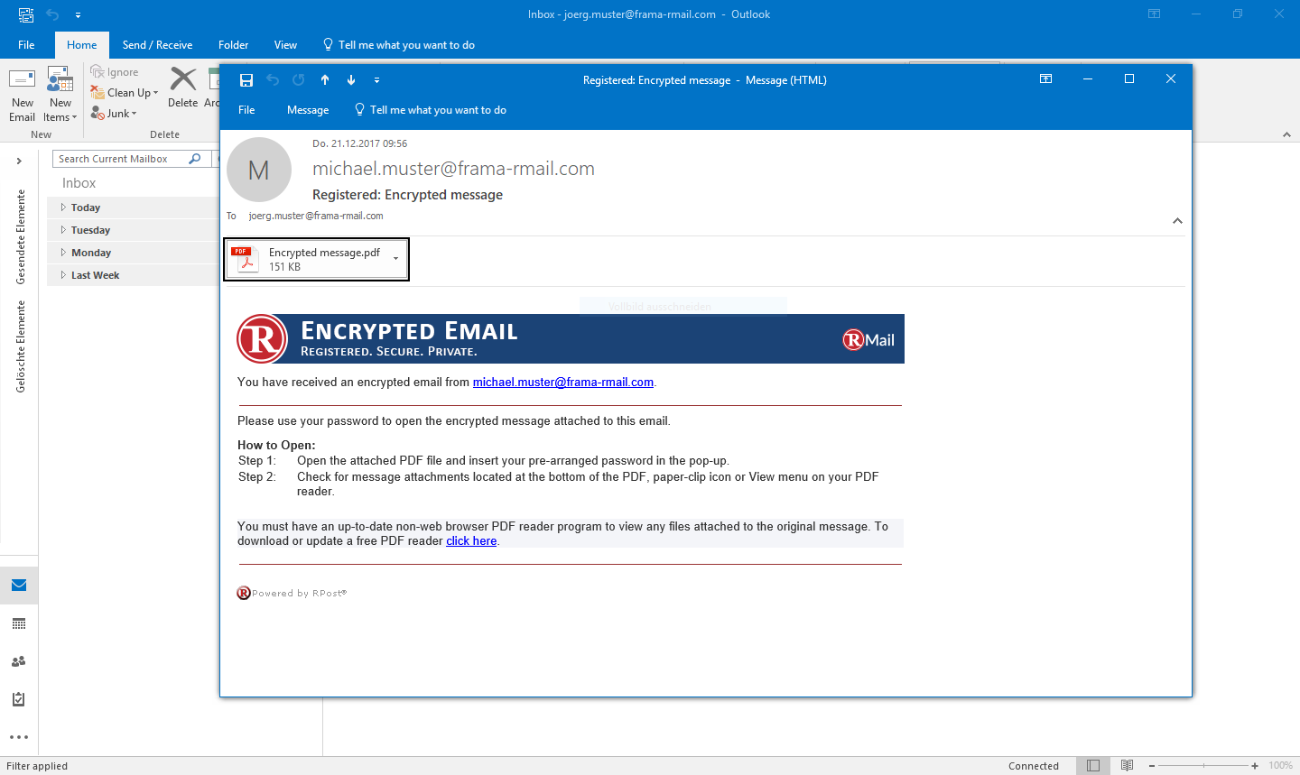Image resolution: width=1300 pixels, height=775 pixels.
Task: Open the attachment dropdown arrow for Encrypted message.pdf
Action: (395, 259)
